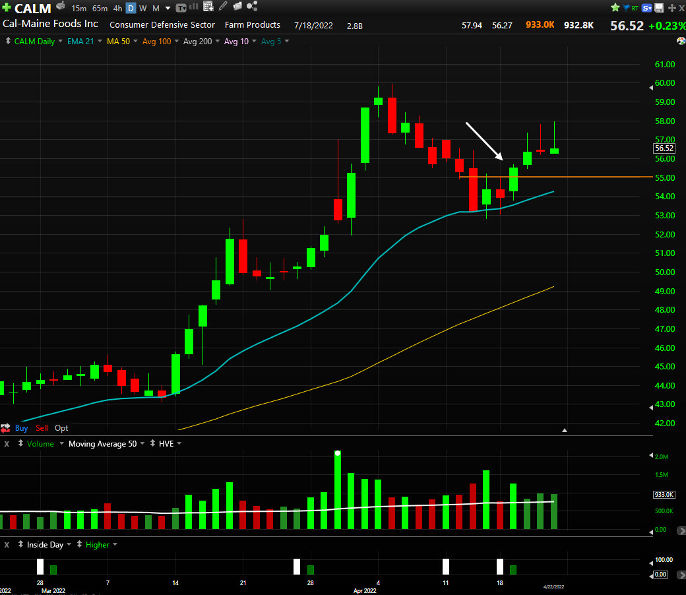
Task: Open the Higher indicator dropdown
Action: pos(115,544)
